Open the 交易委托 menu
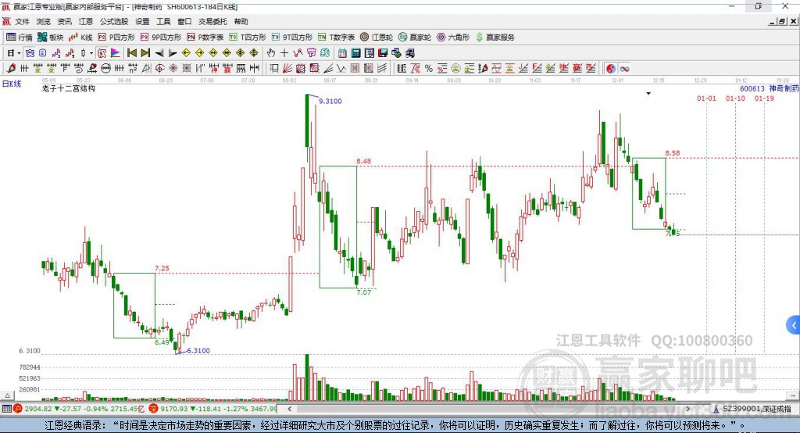The image size is (800, 433). 212,21
